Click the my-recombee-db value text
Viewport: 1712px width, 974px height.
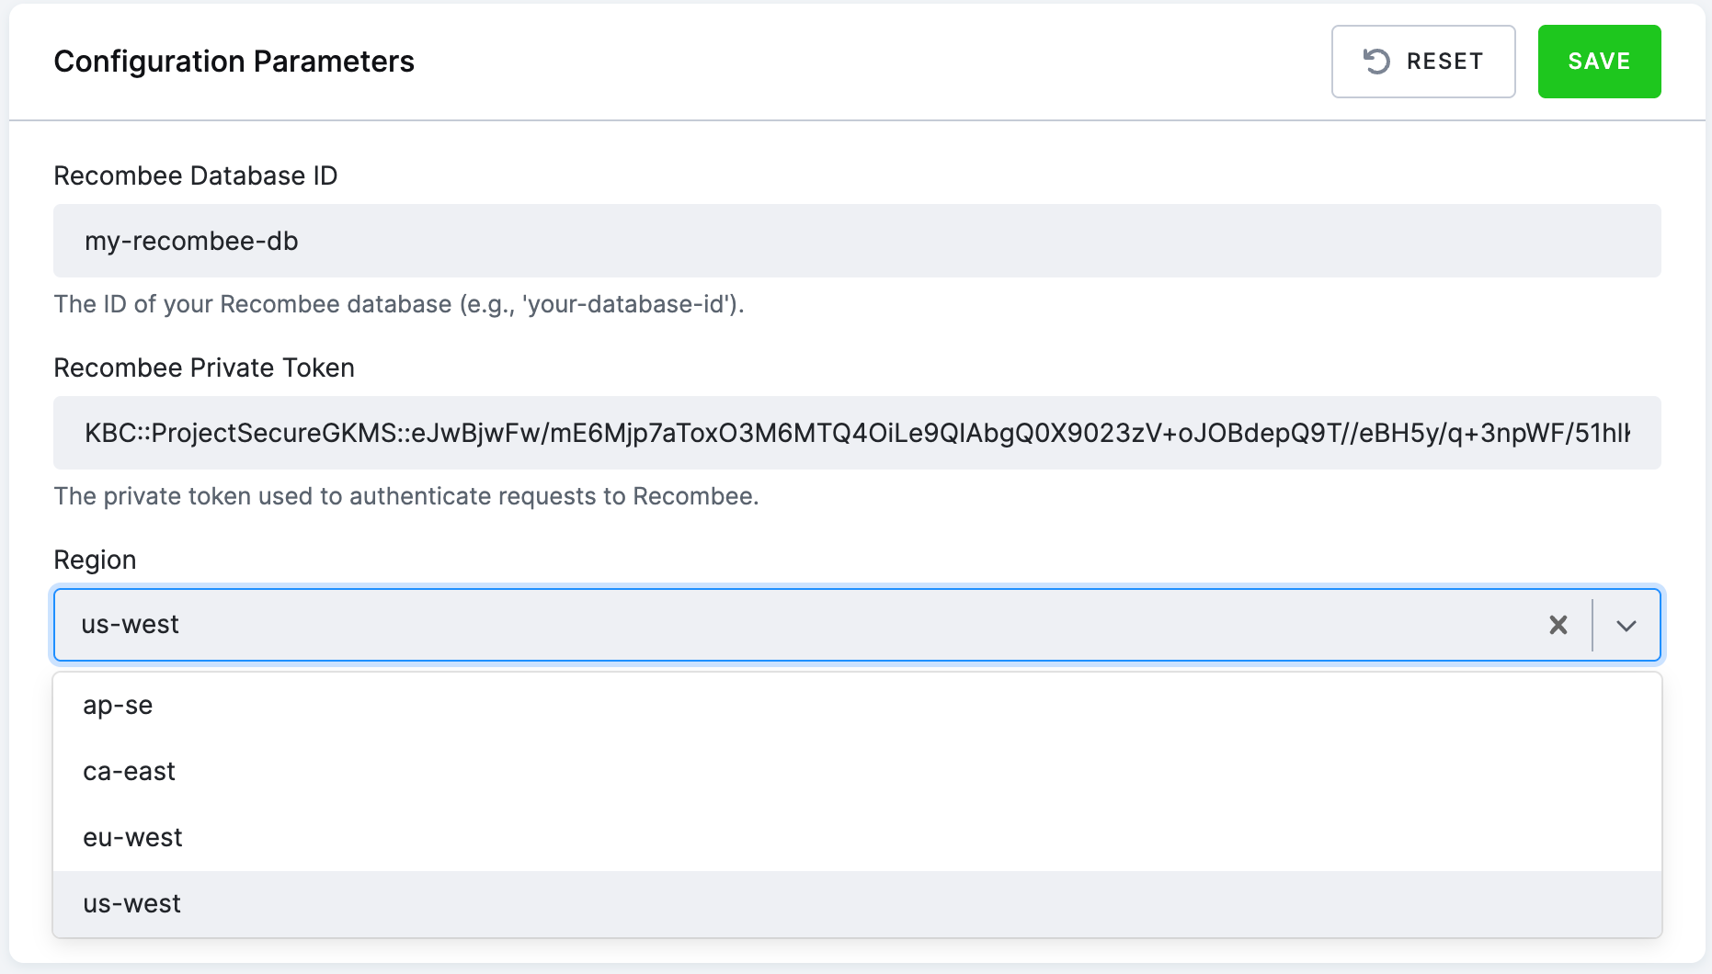coord(191,241)
